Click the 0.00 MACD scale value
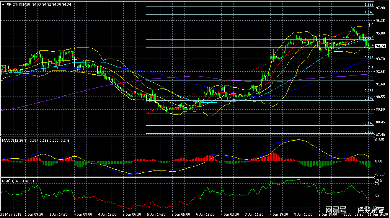390x218 pixels. tap(379, 161)
